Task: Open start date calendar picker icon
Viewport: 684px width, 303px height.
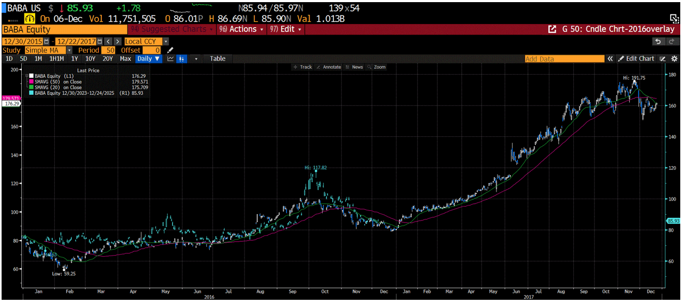Action: click(x=47, y=42)
